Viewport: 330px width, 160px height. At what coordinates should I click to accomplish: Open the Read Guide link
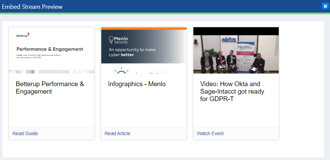click(x=25, y=133)
